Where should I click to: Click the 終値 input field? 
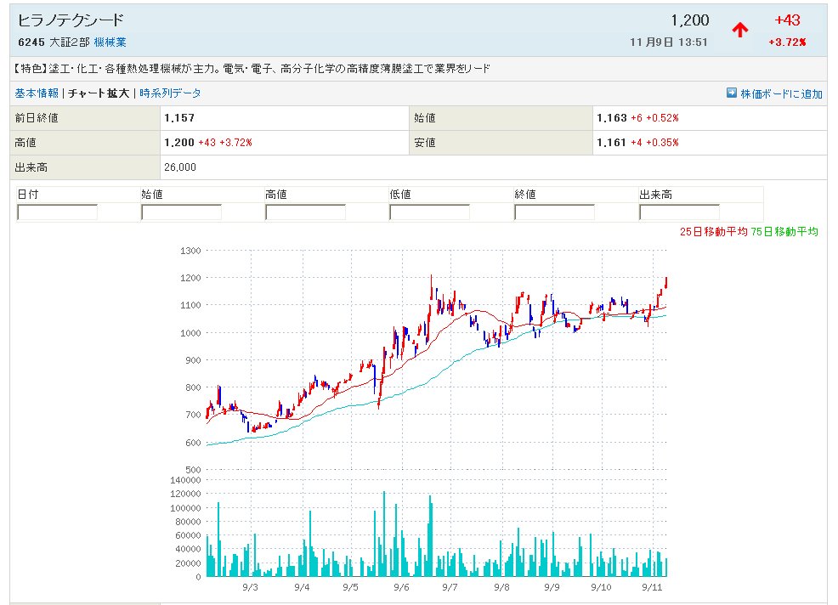pyautogui.click(x=554, y=212)
